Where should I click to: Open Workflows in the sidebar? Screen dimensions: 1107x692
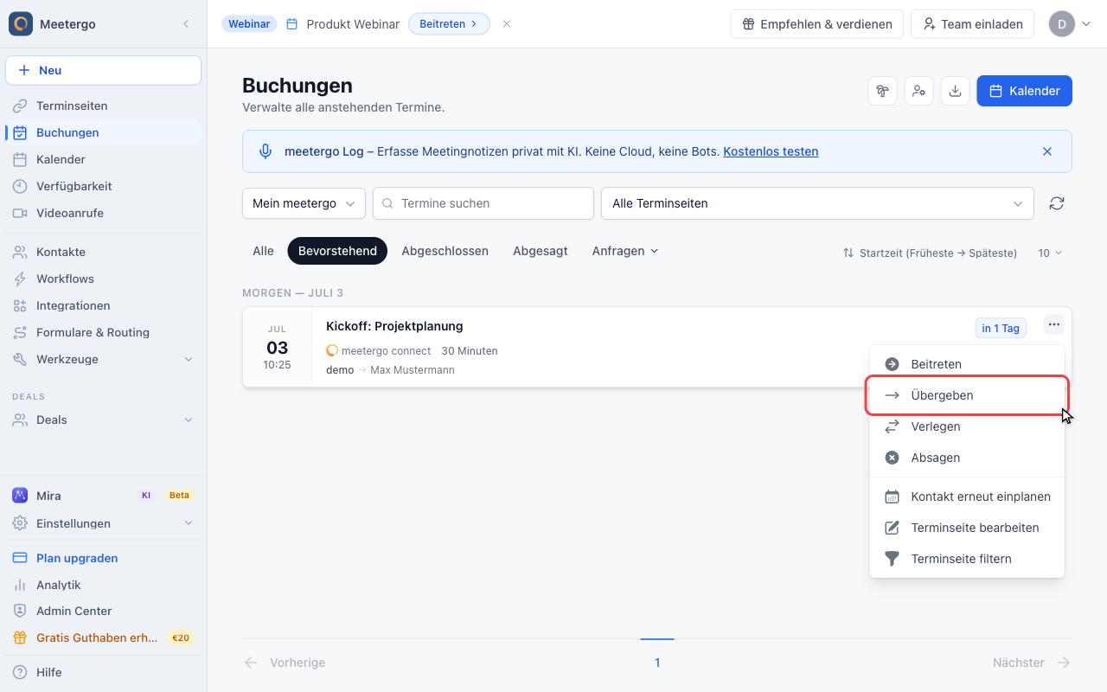[103, 279]
